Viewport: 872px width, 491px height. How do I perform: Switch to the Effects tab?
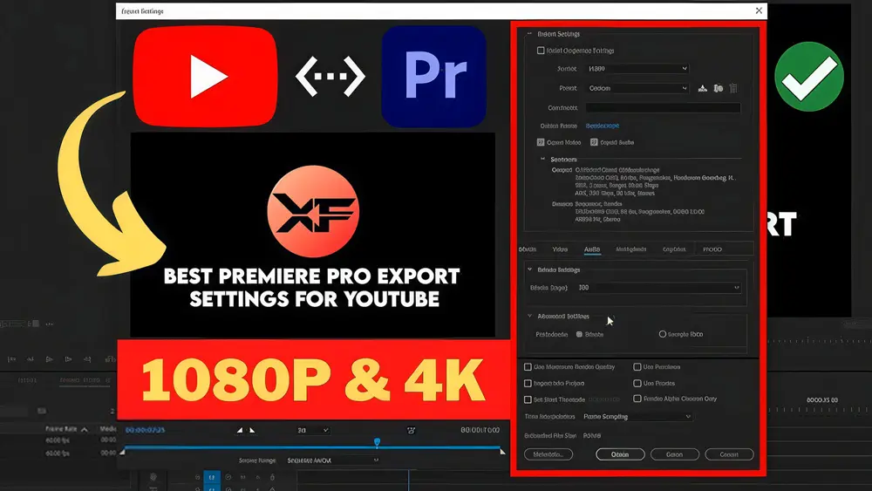pyautogui.click(x=528, y=249)
